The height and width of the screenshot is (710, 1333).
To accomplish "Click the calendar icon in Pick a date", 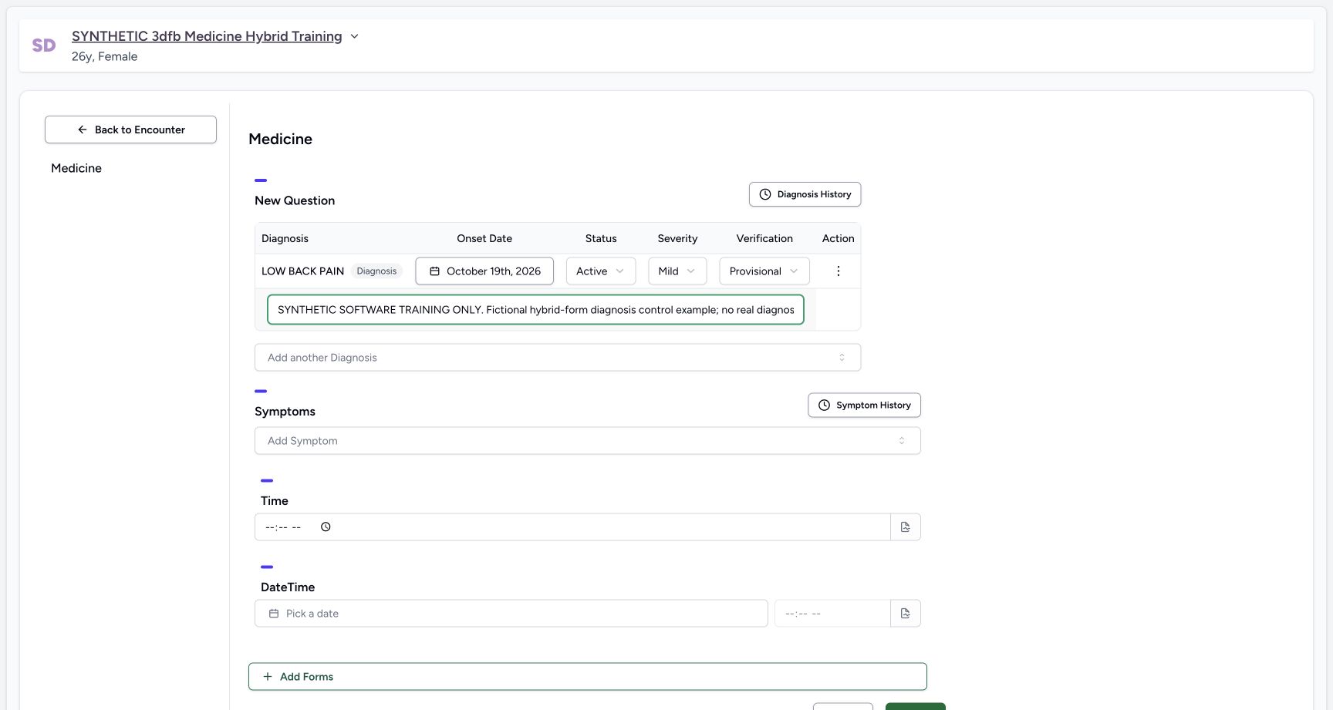I will coord(274,614).
